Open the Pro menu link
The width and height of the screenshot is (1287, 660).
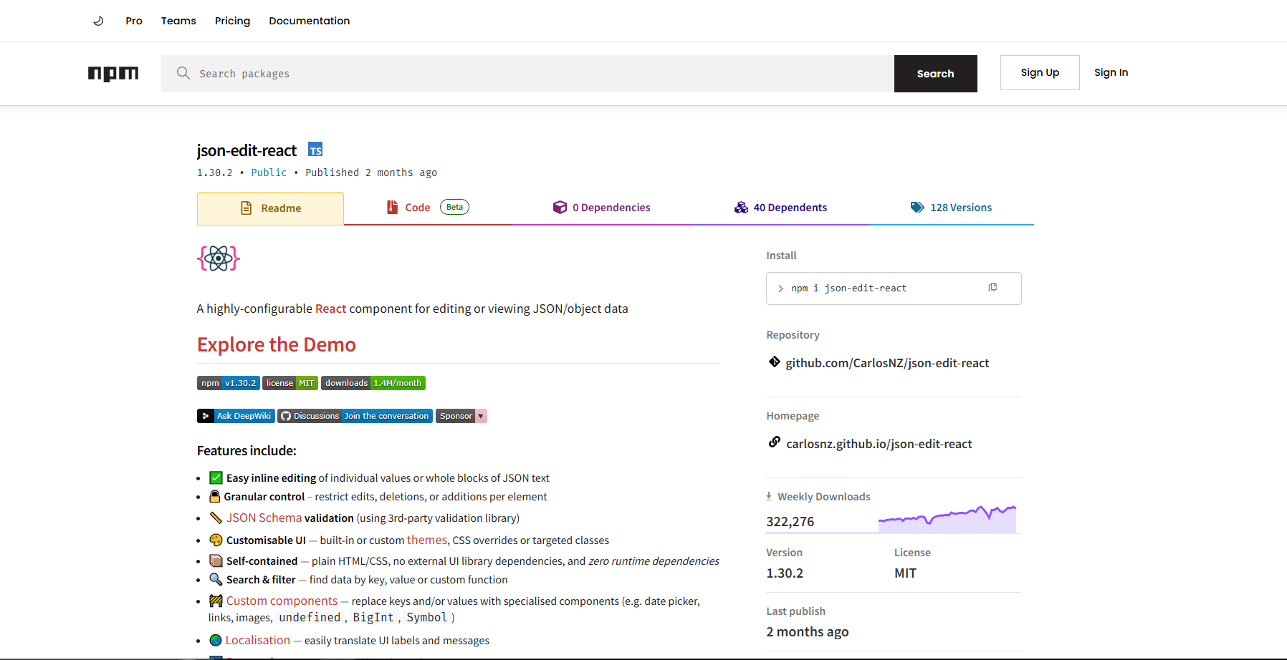(x=134, y=21)
